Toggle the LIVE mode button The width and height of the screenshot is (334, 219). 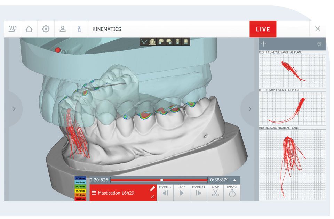[263, 29]
